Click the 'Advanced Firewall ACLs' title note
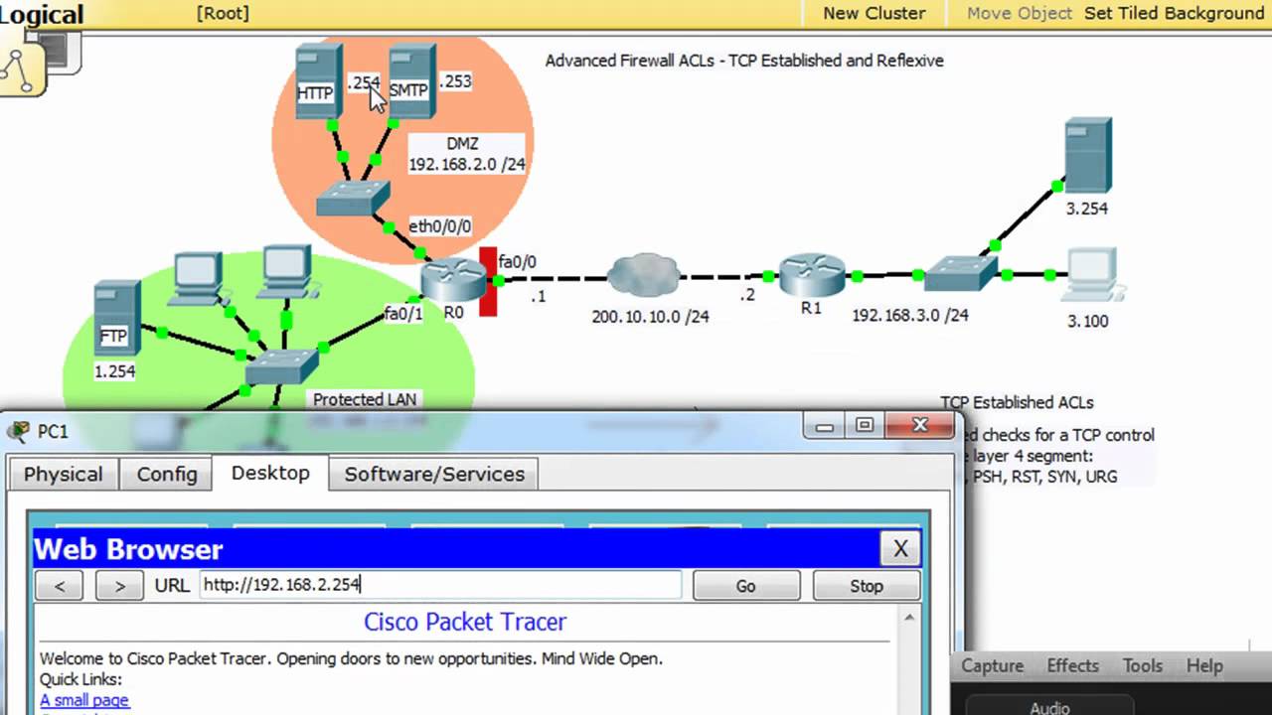The image size is (1272, 715). [744, 61]
